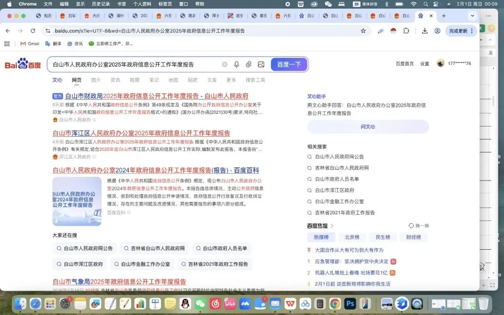Switch input method 简体拼音
504x315 pixels.
pyautogui.click(x=365, y=4)
